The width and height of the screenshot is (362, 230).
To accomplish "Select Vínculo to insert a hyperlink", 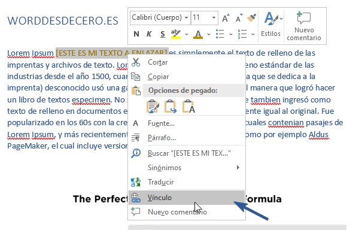I will (187, 198).
